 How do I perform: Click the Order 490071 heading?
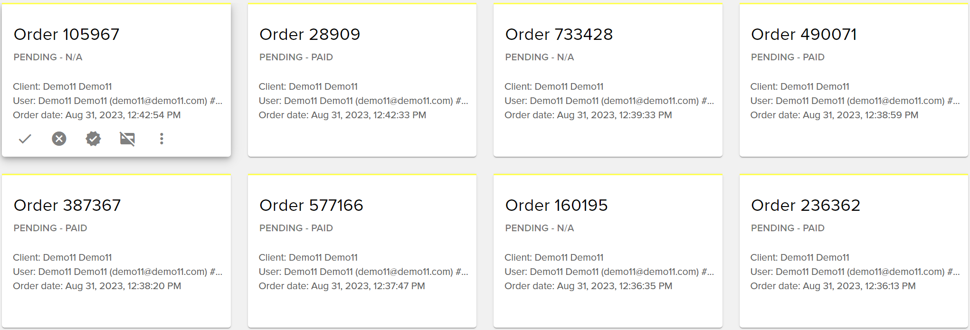click(x=804, y=34)
